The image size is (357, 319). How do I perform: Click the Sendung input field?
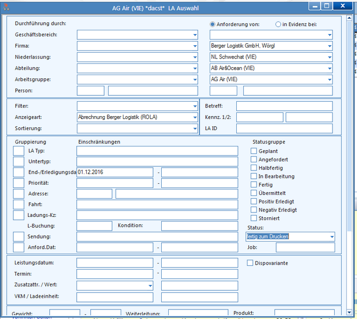point(157,236)
